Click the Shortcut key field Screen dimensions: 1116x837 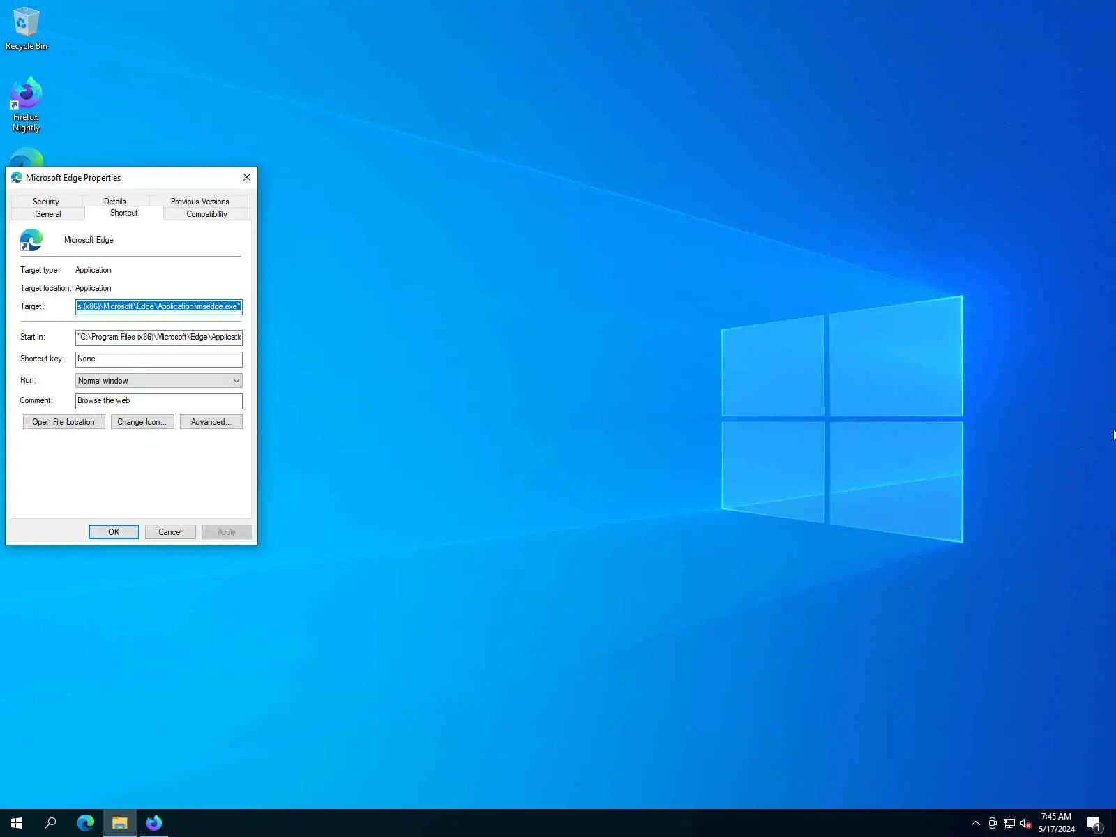(x=159, y=359)
